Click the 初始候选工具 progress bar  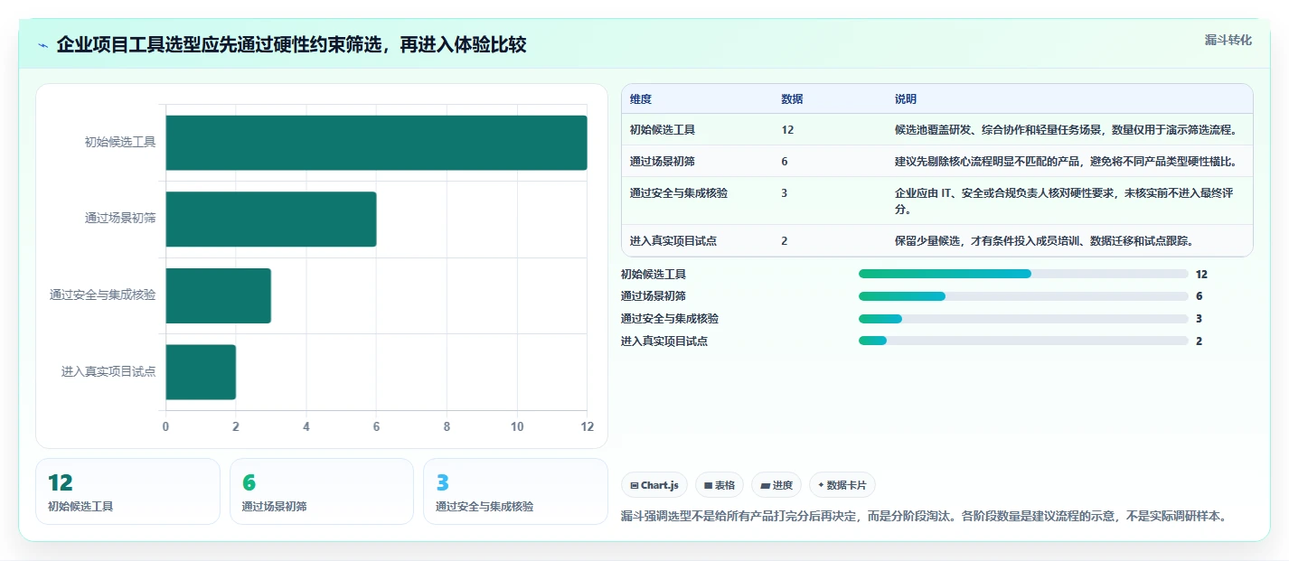click(x=1023, y=274)
